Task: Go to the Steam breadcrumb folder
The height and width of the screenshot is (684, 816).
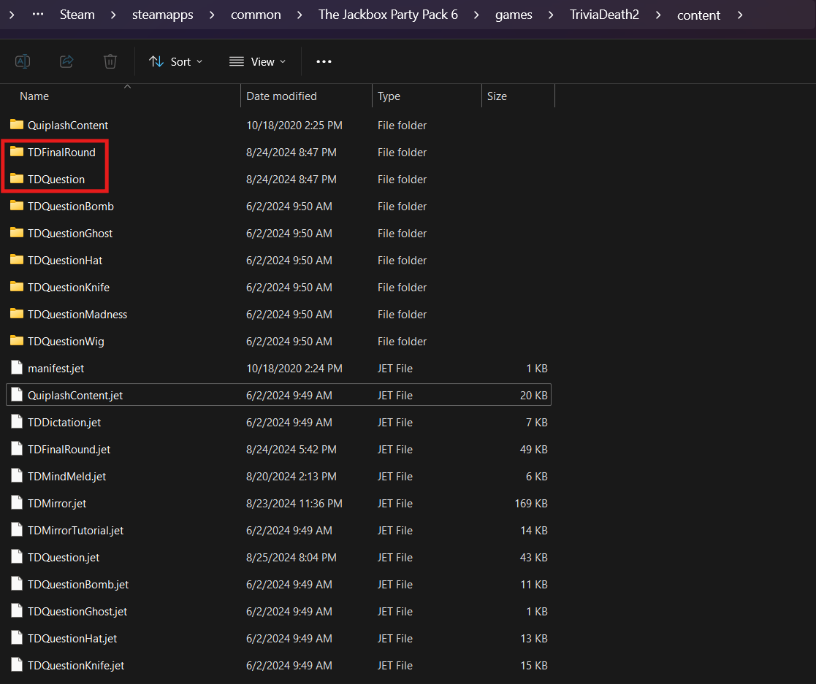Action: coord(77,15)
